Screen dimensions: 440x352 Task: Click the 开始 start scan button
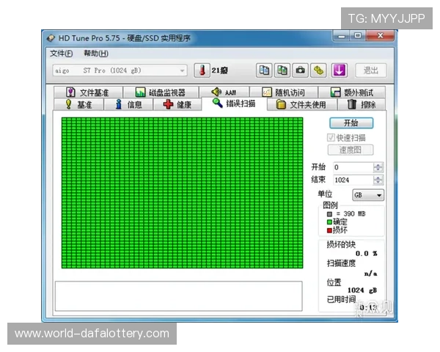pyautogui.click(x=351, y=123)
